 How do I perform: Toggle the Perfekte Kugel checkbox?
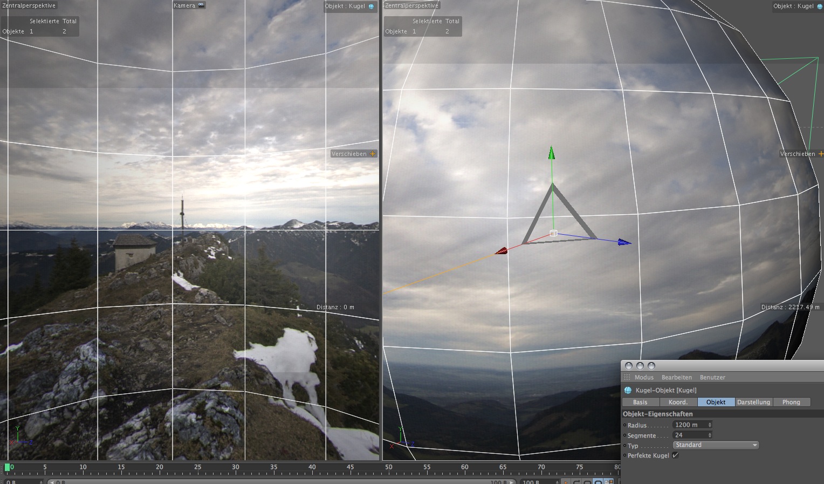pyautogui.click(x=675, y=455)
